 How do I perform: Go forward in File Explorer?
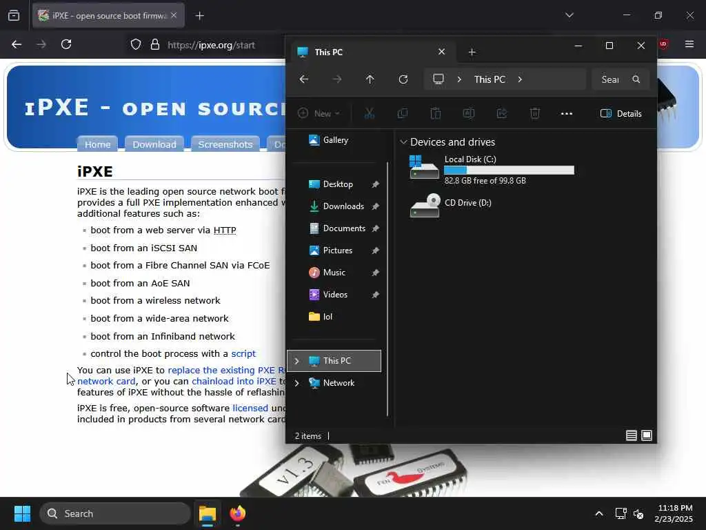click(x=336, y=79)
